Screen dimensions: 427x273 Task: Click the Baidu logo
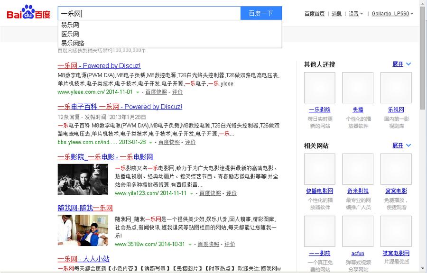tap(28, 13)
